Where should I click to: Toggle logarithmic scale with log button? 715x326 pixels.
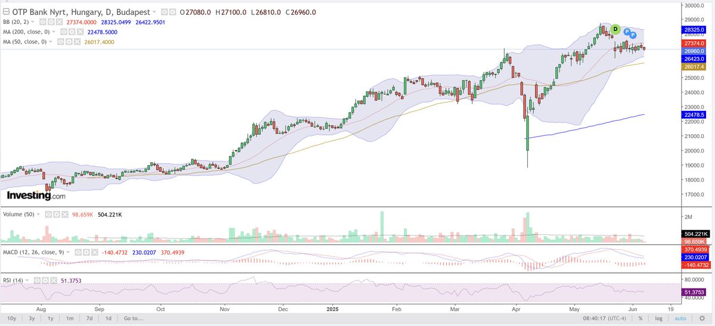tap(658, 319)
